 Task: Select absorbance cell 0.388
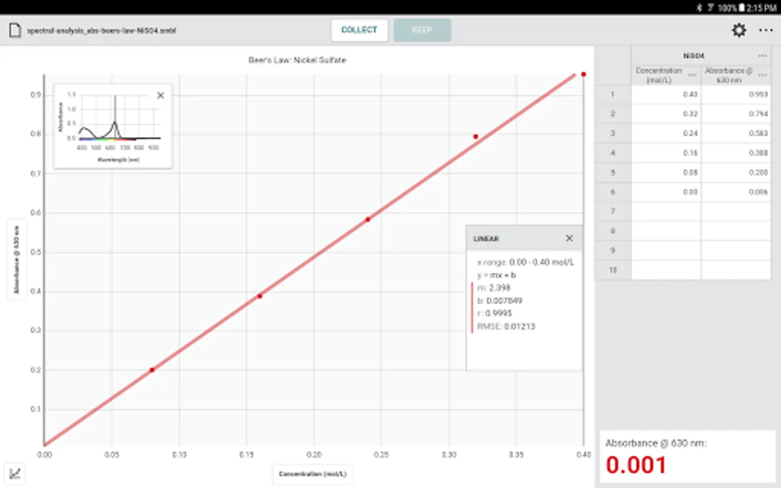pos(736,153)
